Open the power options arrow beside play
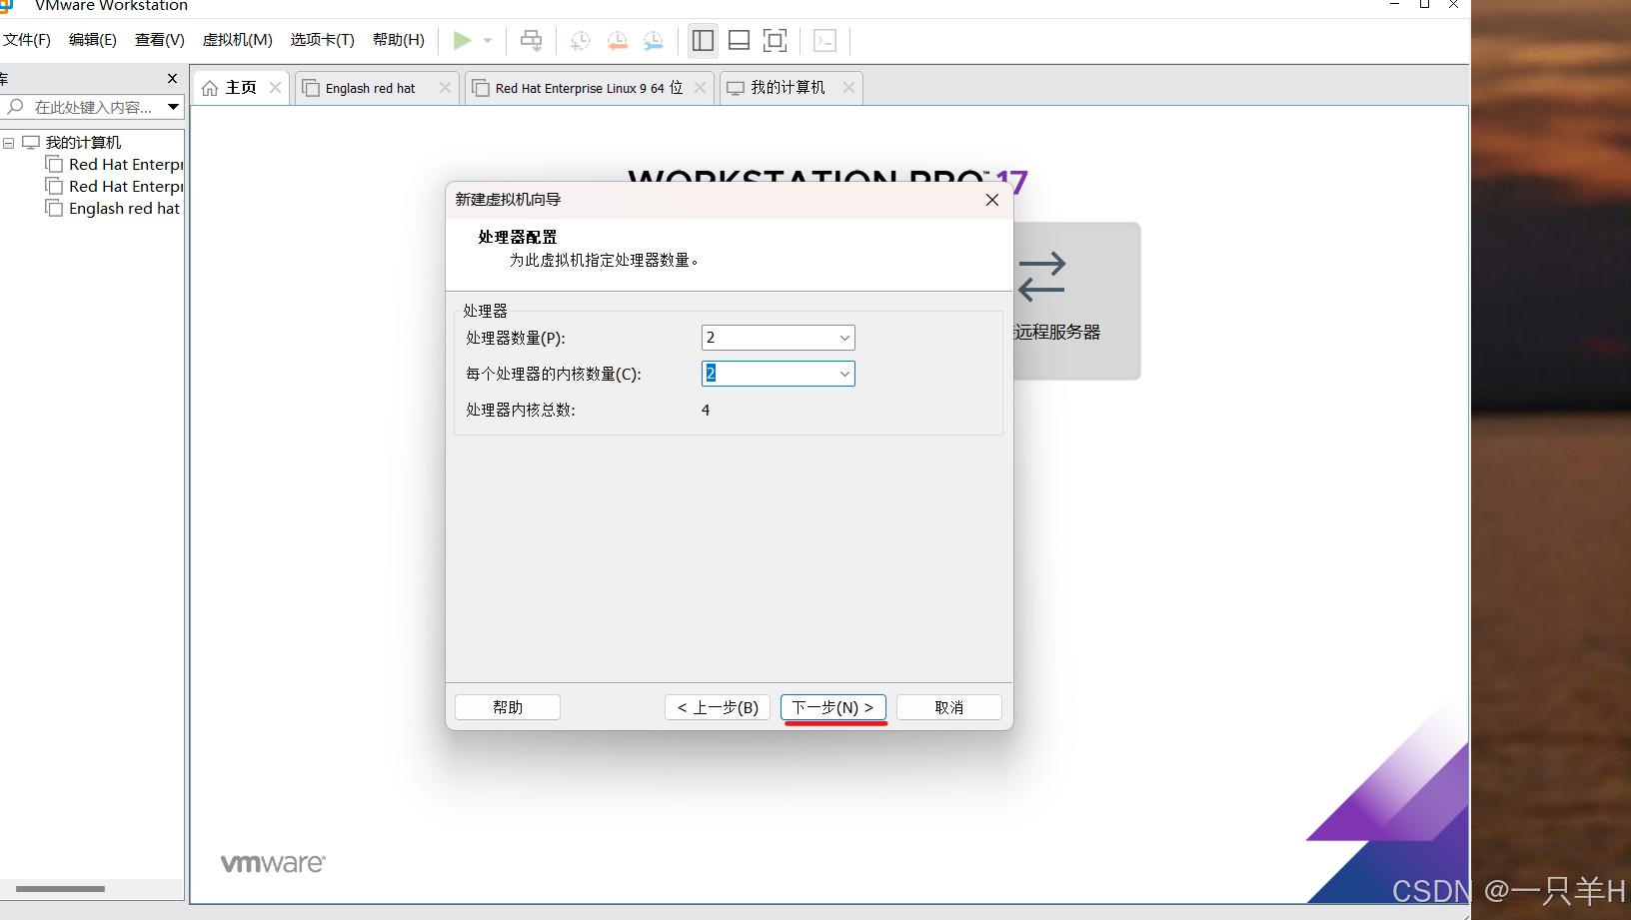The image size is (1631, 920). 488,41
